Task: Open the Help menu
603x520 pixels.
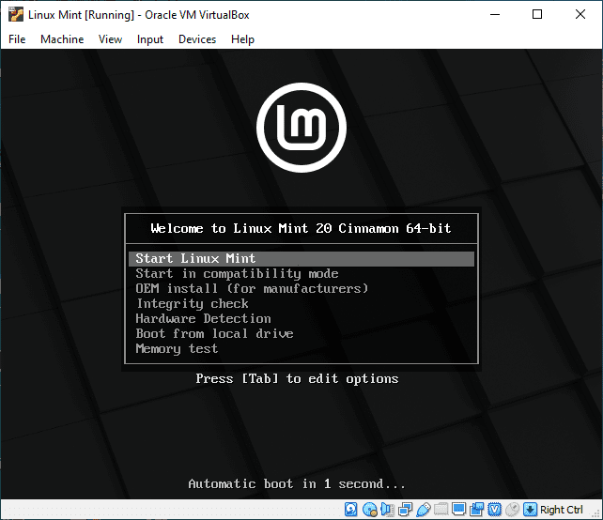Action: pyautogui.click(x=242, y=39)
